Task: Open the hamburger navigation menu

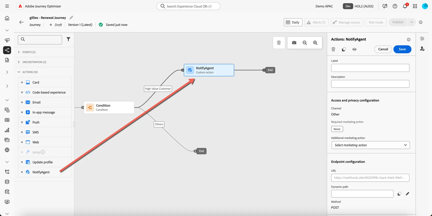Action: pos(7,6)
